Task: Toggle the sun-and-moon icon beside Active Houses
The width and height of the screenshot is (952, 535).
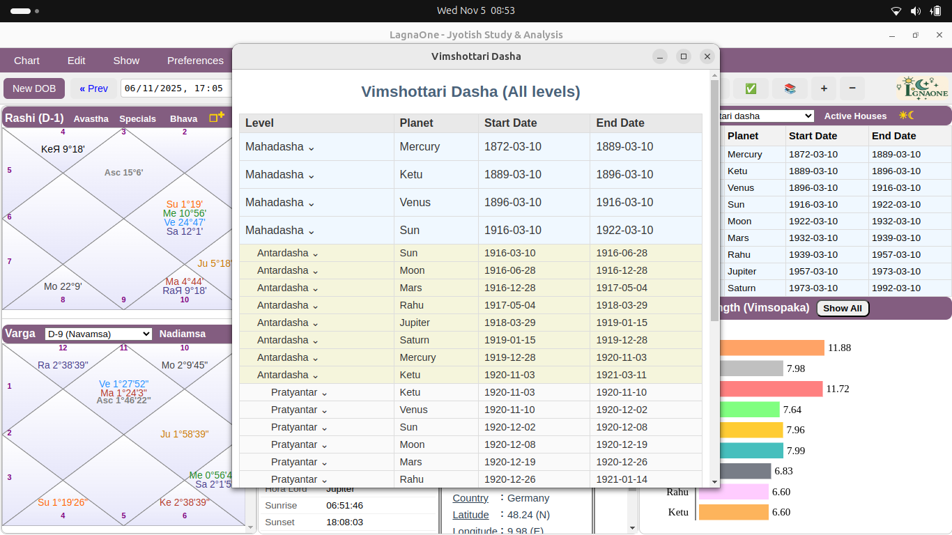Action: pos(906,116)
